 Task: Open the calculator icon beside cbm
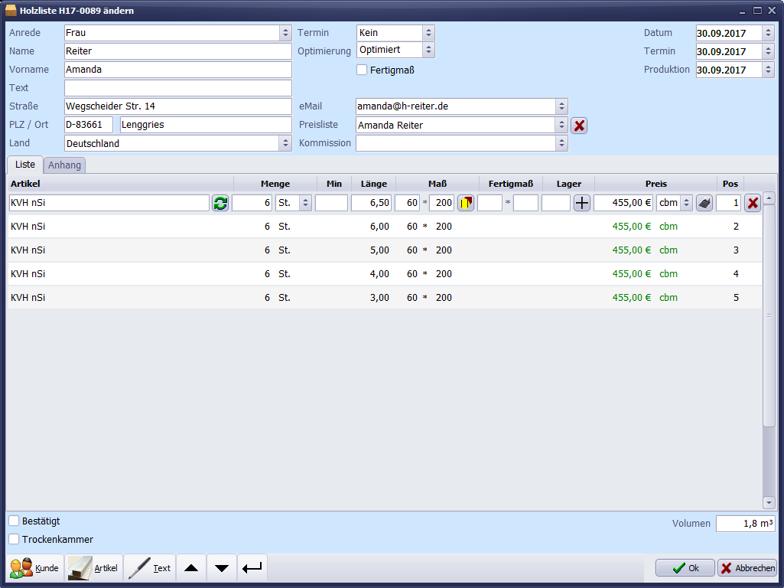tap(704, 203)
